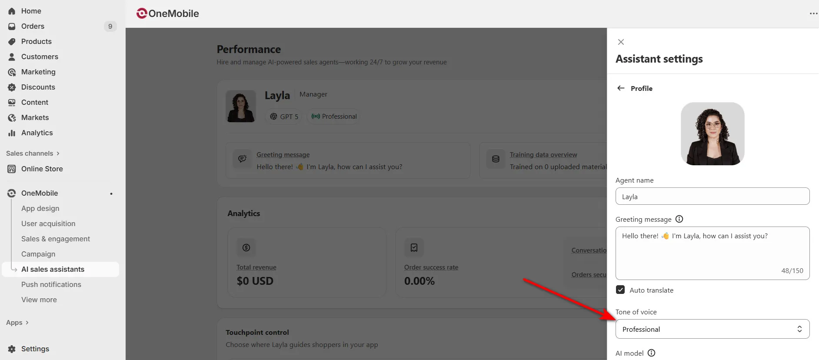The width and height of the screenshot is (819, 360).
Task: Click the Order success rate label
Action: [431, 267]
